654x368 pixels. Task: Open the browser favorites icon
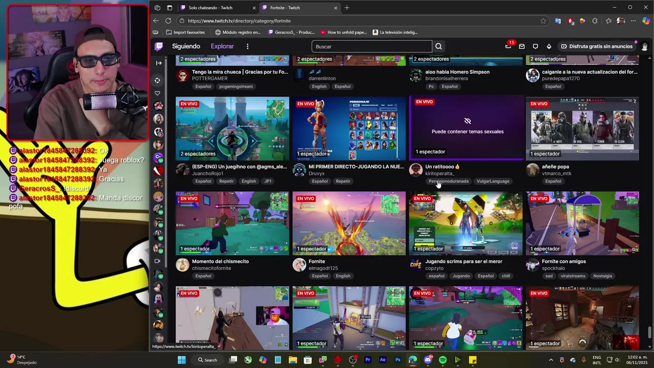608,21
